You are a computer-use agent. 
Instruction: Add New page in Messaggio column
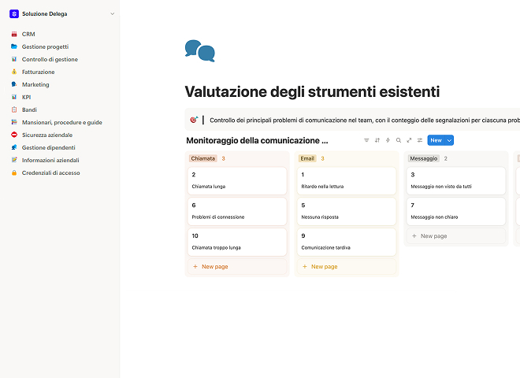coord(456,236)
